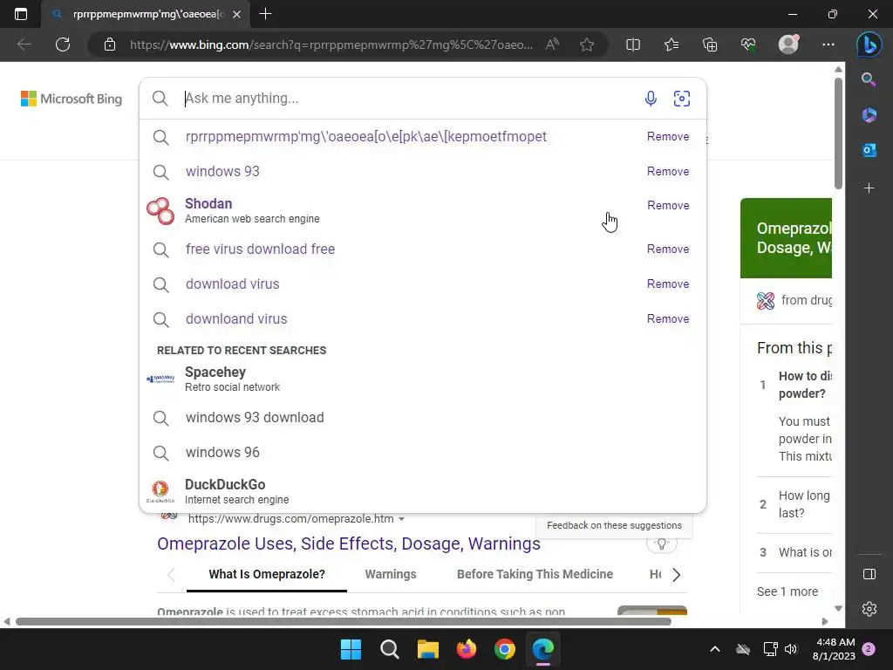Open the Windows Start menu
The image size is (893, 670).
(351, 649)
